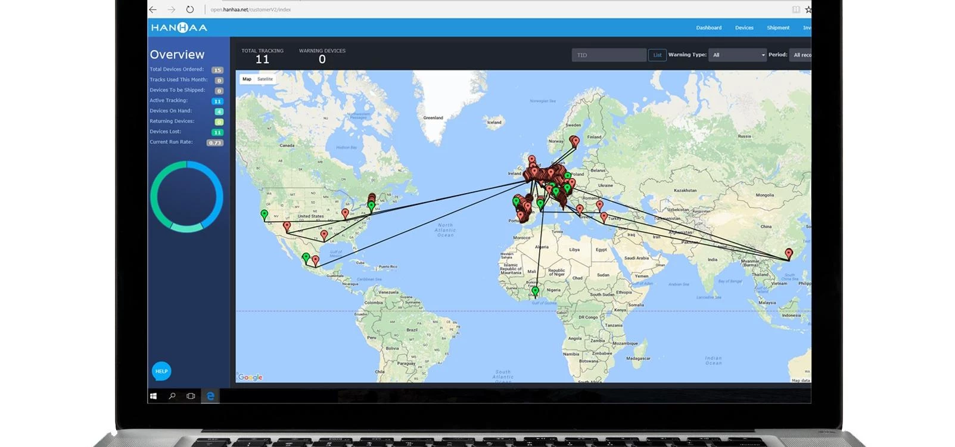955x447 pixels.
Task: Click the browser refresh icon
Action: click(x=189, y=10)
